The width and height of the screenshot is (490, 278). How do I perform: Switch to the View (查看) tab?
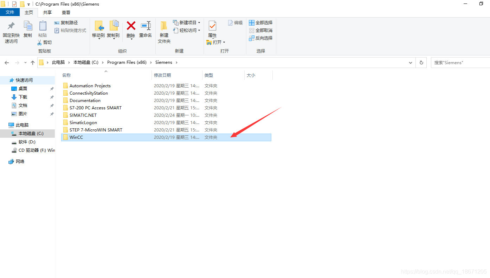(66, 12)
